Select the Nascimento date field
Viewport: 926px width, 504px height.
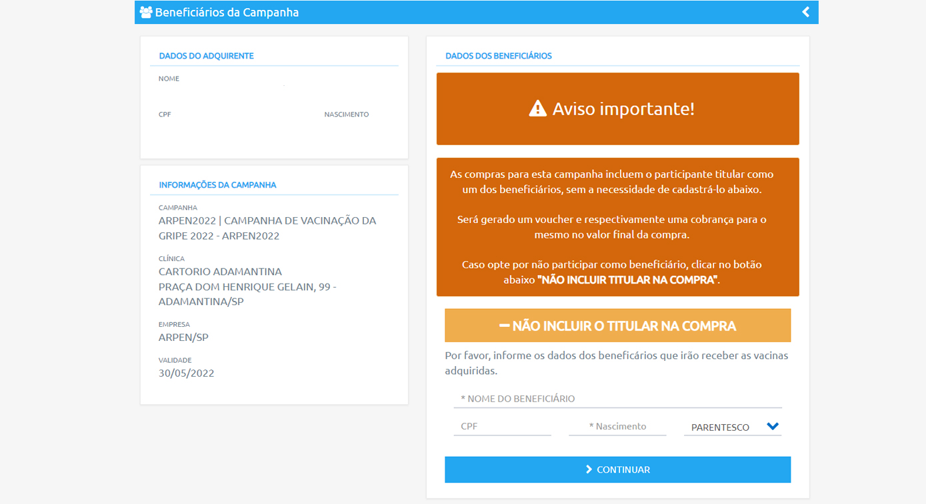(617, 426)
